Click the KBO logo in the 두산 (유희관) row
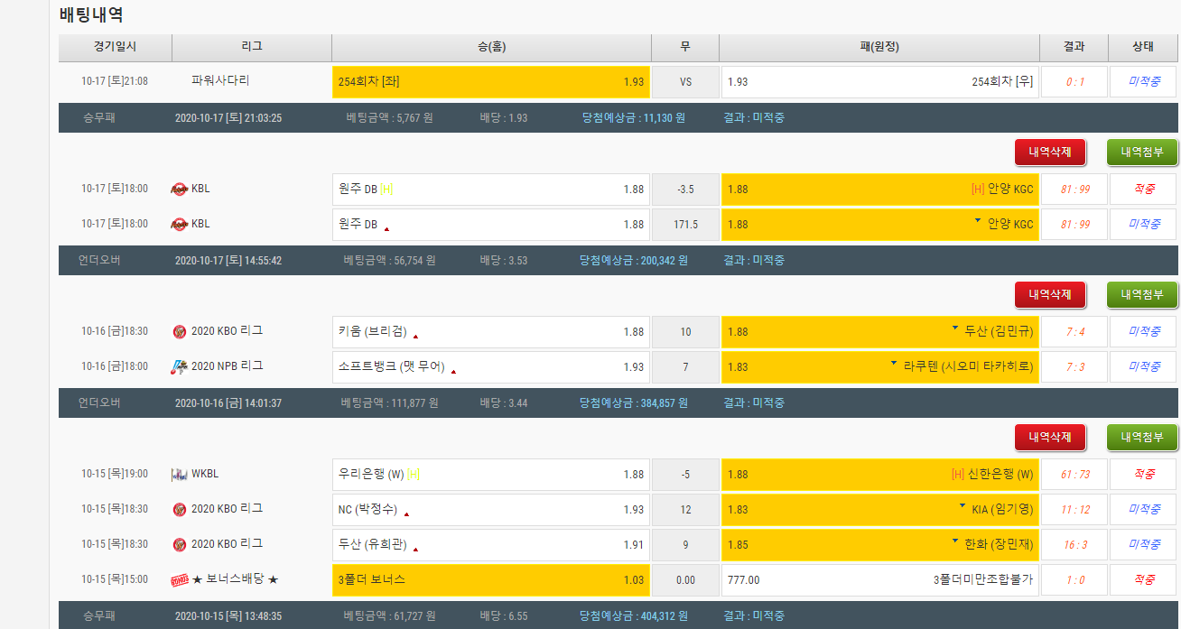This screenshot has width=1181, height=629. [x=179, y=545]
